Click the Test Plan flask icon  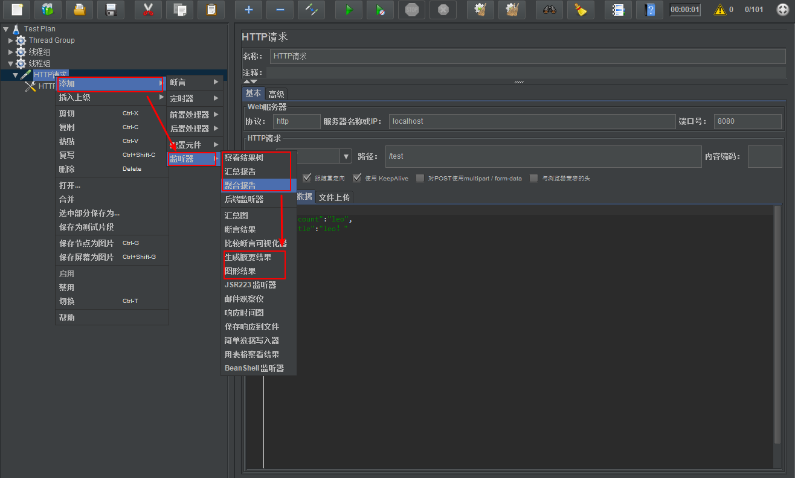click(x=16, y=29)
